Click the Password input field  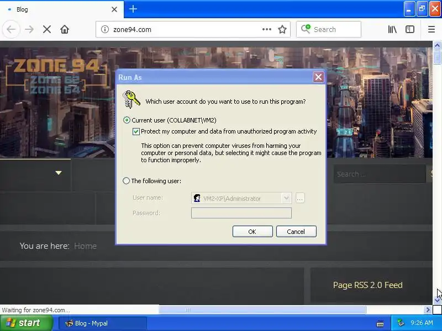241,213
